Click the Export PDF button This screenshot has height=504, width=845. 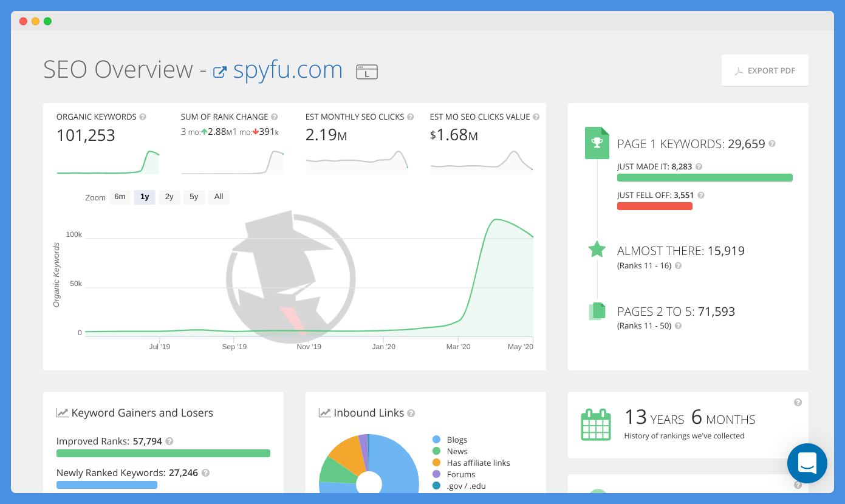pos(765,70)
